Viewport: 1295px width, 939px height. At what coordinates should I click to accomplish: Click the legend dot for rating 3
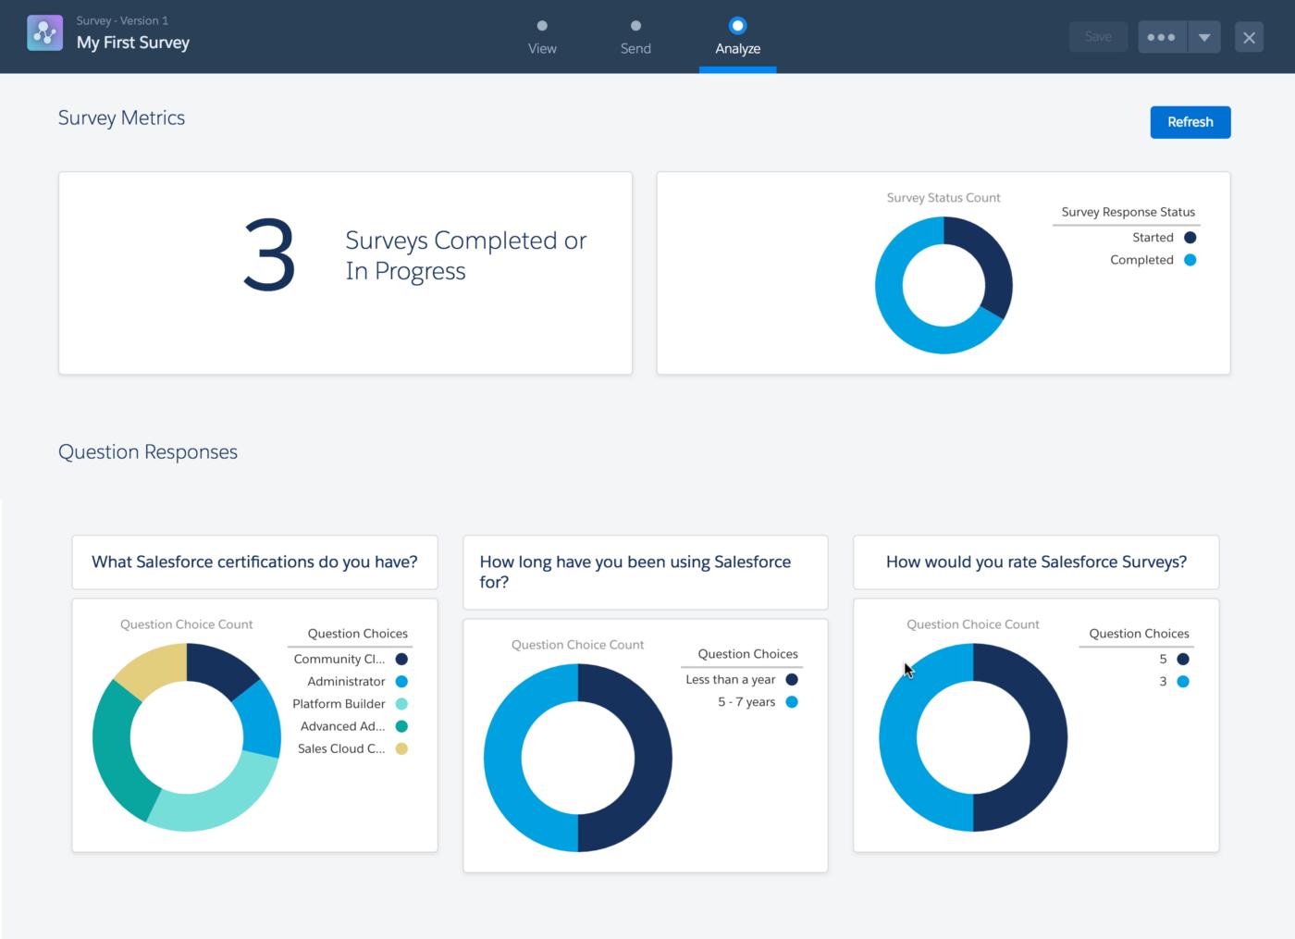tap(1183, 682)
